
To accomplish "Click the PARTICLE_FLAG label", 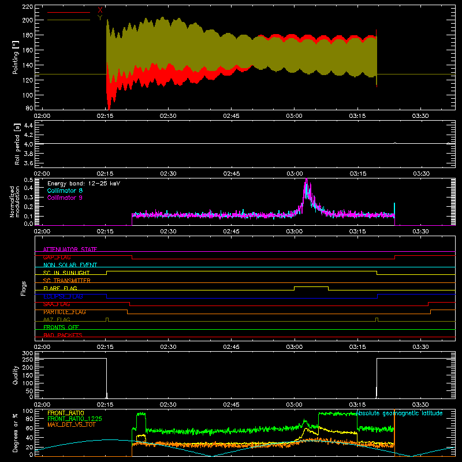I will pyautogui.click(x=65, y=312).
